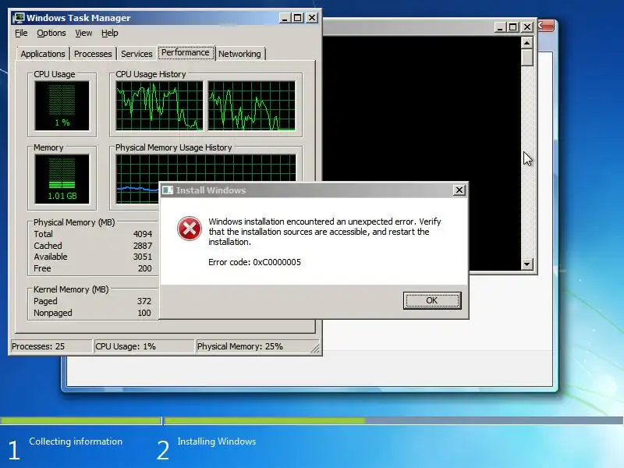This screenshot has width=624, height=468.
Task: Click the red close button of setup window
Action: (x=545, y=26)
